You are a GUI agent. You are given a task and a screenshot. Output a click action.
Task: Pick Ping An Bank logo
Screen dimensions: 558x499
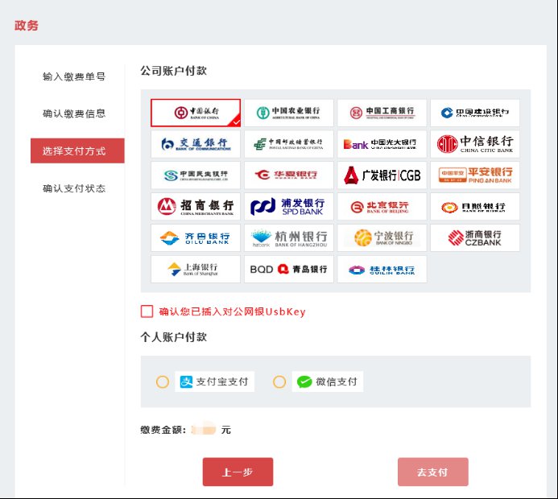click(x=474, y=175)
